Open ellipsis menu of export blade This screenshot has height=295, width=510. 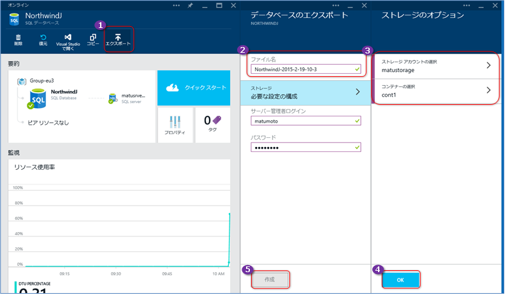click(x=336, y=6)
